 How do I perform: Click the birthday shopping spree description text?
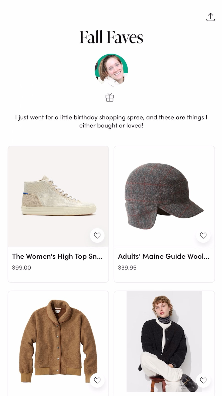tap(111, 121)
